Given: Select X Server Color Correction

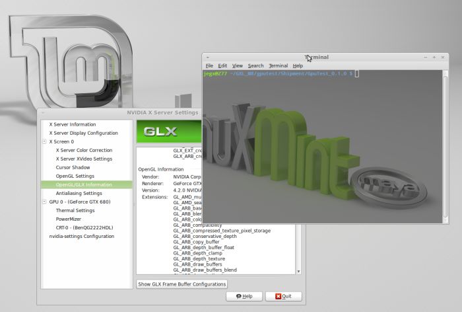Looking at the screenshot, I should click(x=84, y=150).
